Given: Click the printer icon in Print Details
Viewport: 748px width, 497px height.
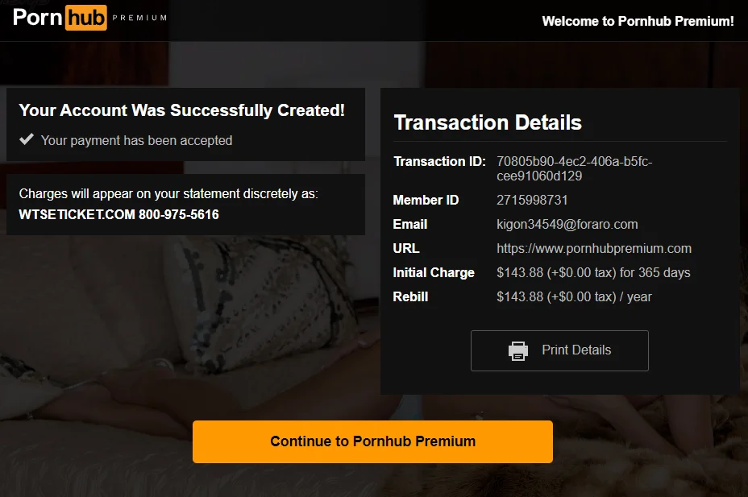Looking at the screenshot, I should pyautogui.click(x=518, y=350).
